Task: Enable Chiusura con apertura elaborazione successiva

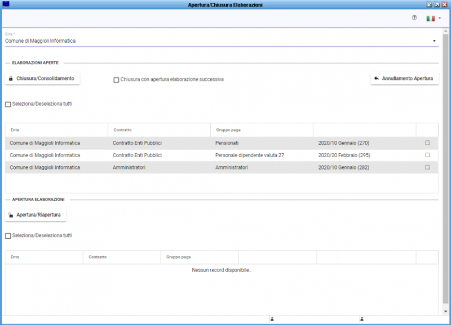Action: click(116, 79)
